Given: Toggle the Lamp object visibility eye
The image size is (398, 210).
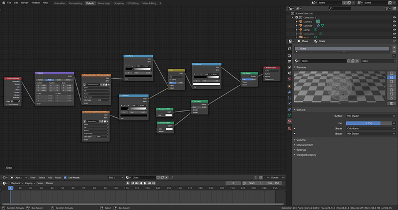Looking at the screenshot, I should pos(394,30).
